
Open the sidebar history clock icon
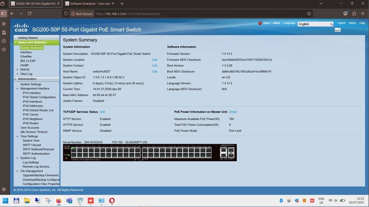pyautogui.click(x=4, y=41)
